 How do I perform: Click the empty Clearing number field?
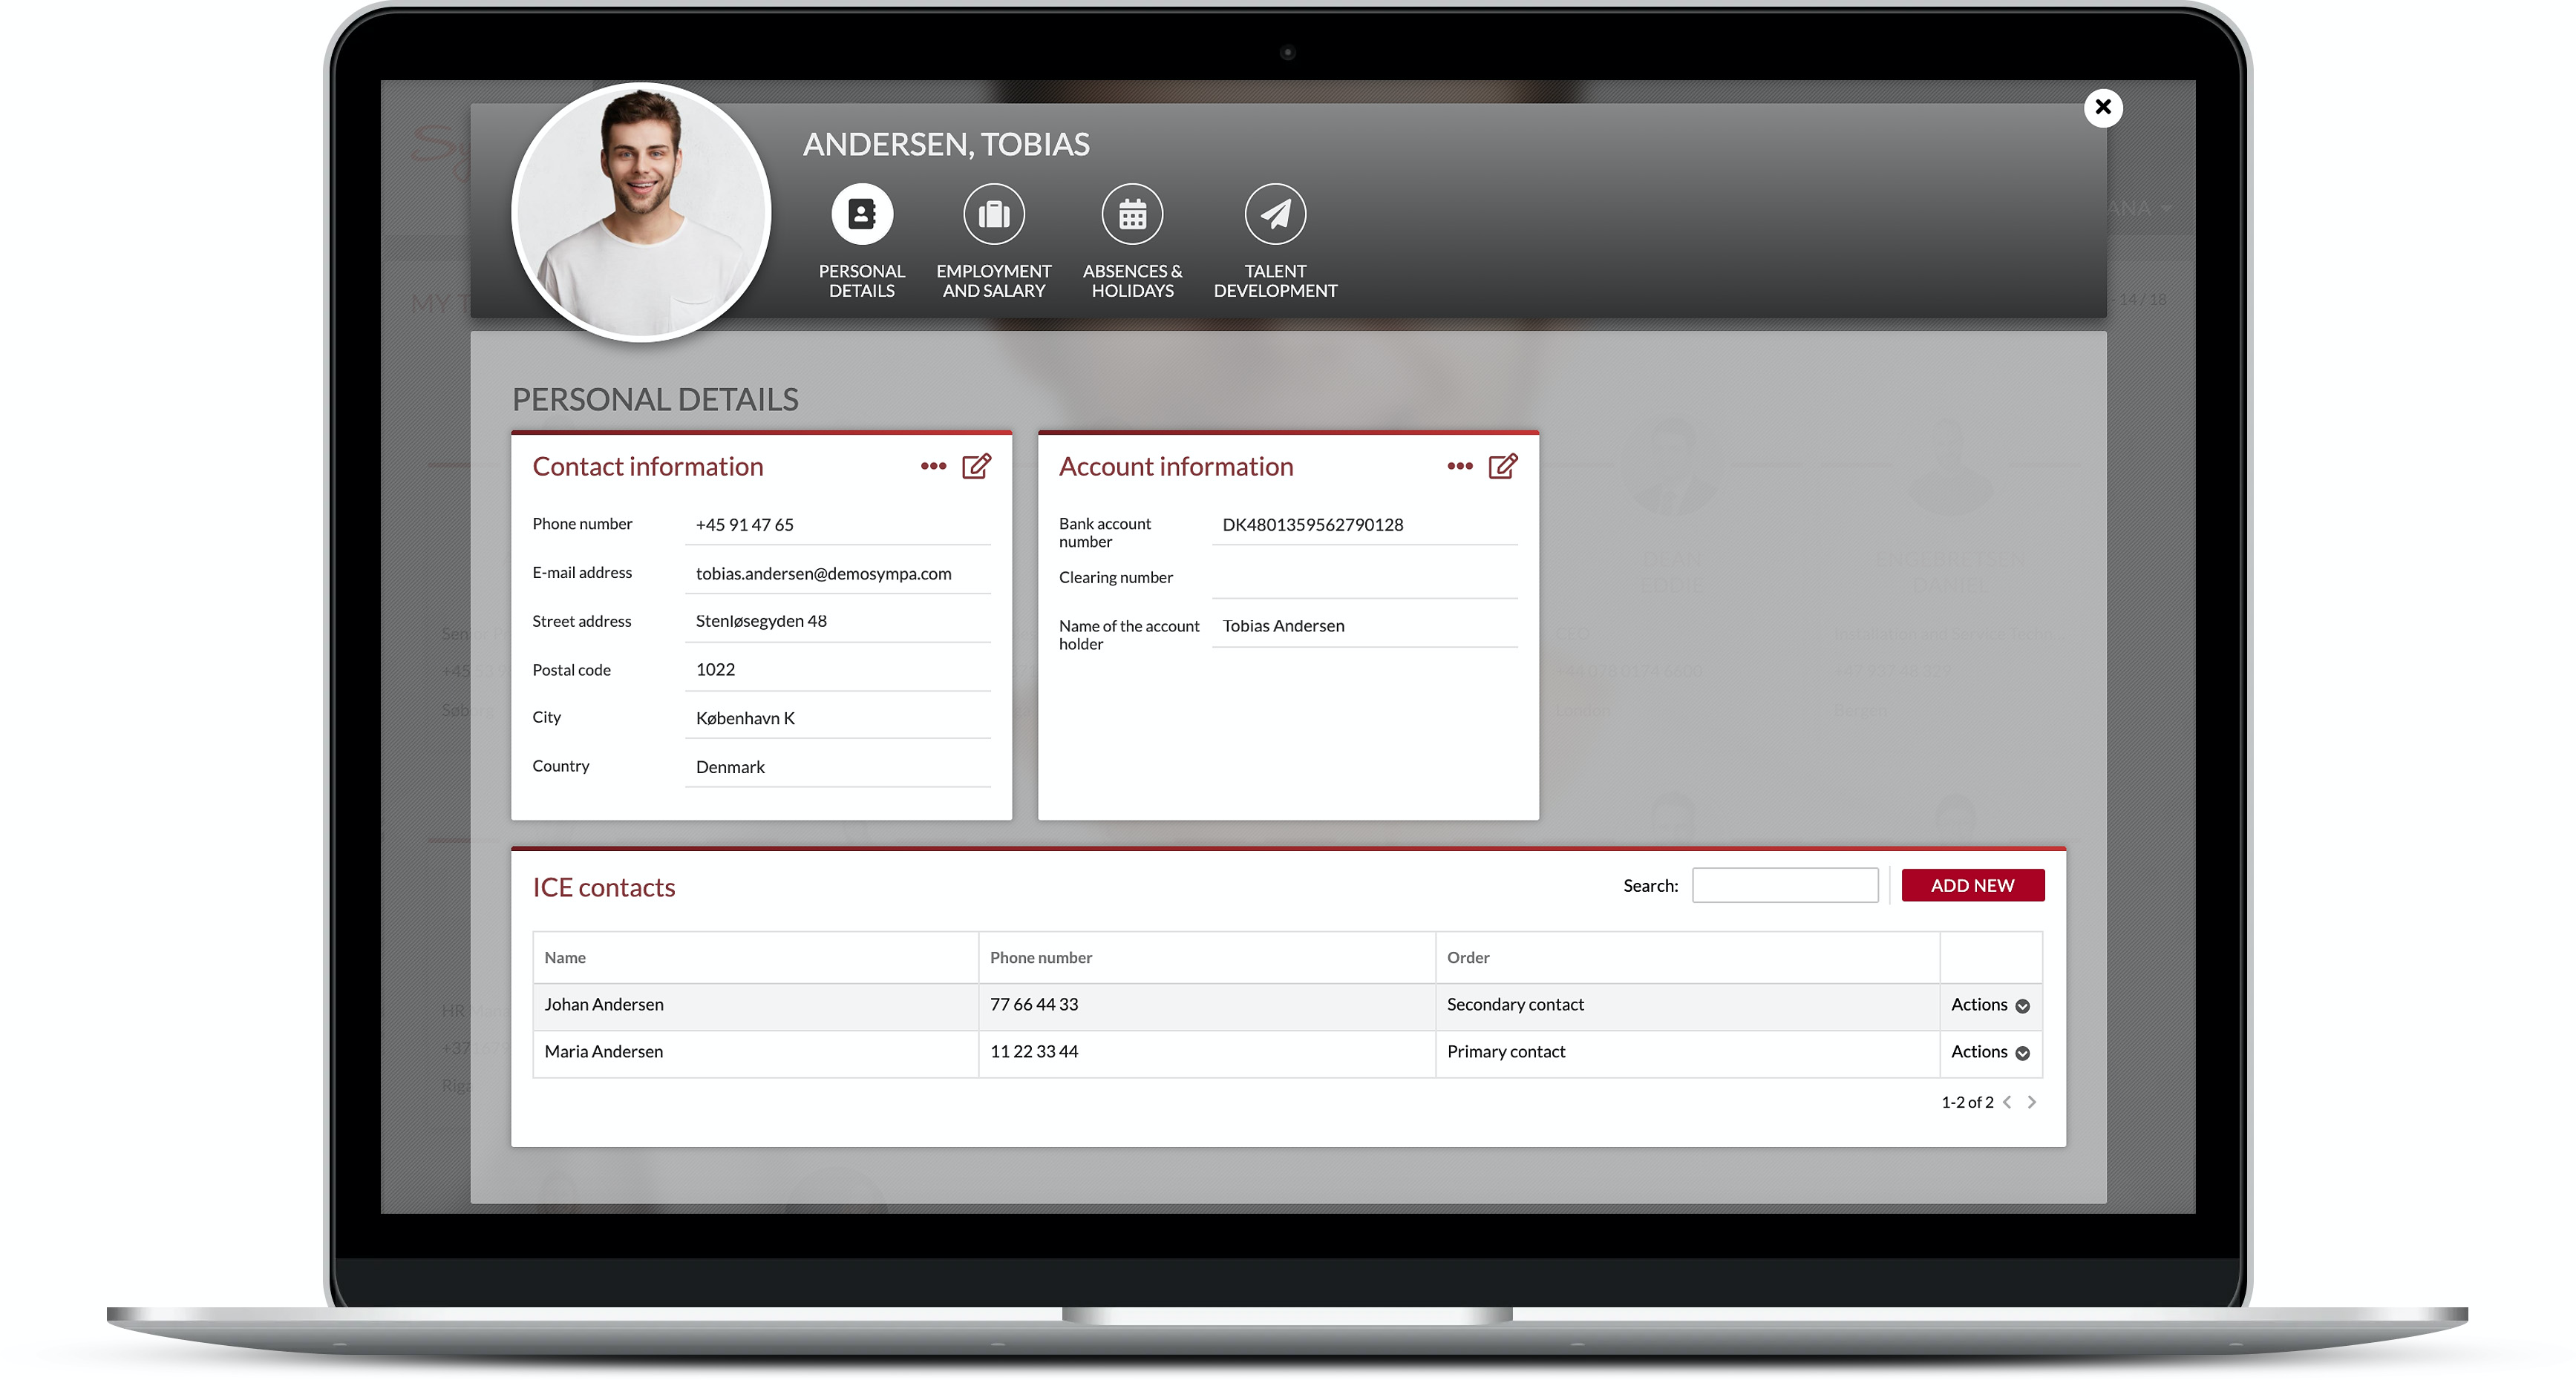click(1364, 579)
